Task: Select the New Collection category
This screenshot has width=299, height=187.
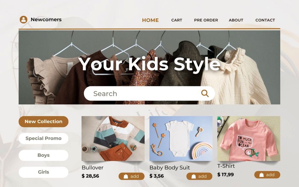Action: (x=44, y=122)
